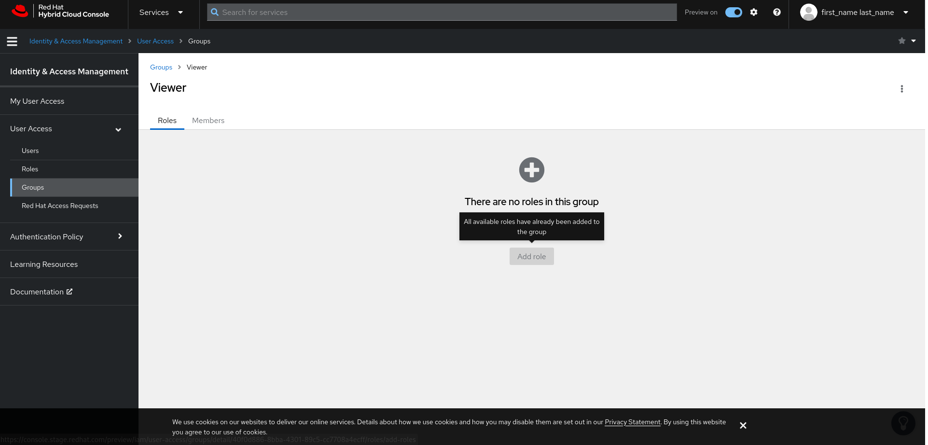This screenshot has width=928, height=445.
Task: Switch to the Roles tab
Action: click(x=167, y=121)
